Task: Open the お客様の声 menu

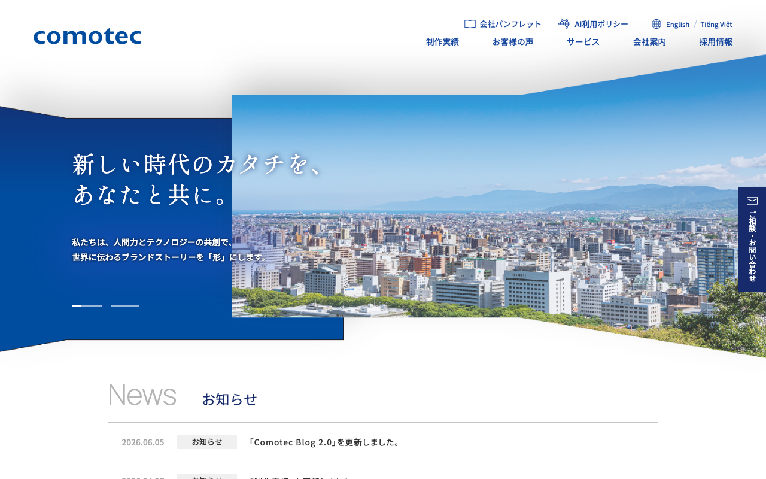Action: 513,42
